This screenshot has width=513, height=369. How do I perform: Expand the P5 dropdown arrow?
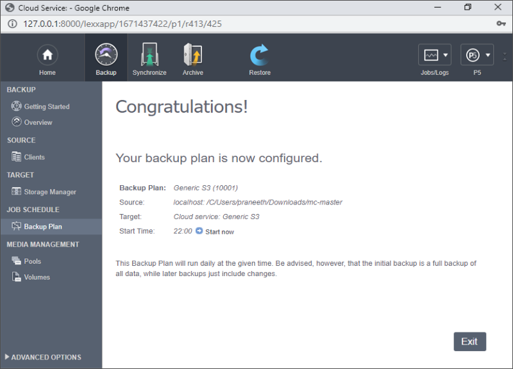(x=488, y=55)
